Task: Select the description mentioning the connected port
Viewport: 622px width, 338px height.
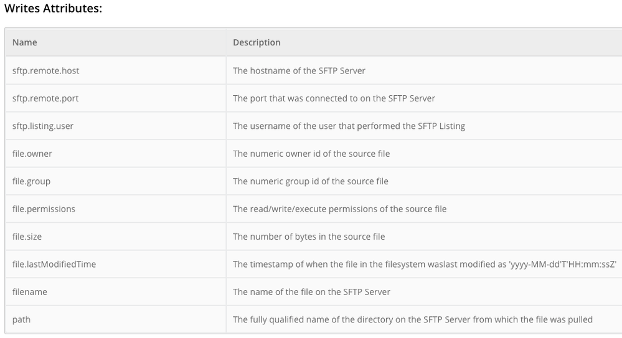Action: 334,98
